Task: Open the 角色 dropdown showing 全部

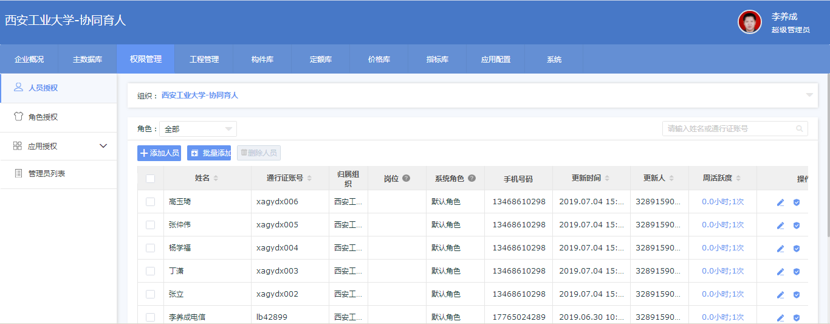Action: click(x=198, y=129)
